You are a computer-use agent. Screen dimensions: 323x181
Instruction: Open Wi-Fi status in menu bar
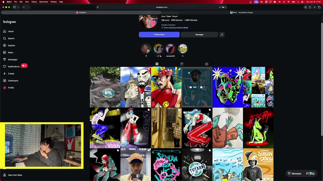289,2
